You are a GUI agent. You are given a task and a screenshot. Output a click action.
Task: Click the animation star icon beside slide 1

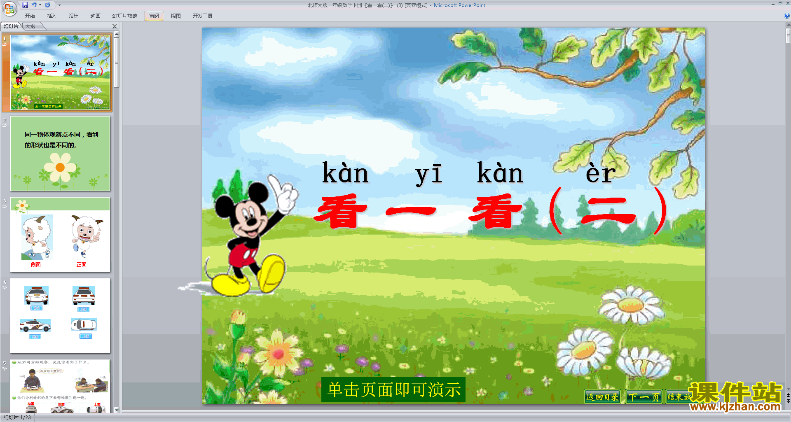click(5, 44)
